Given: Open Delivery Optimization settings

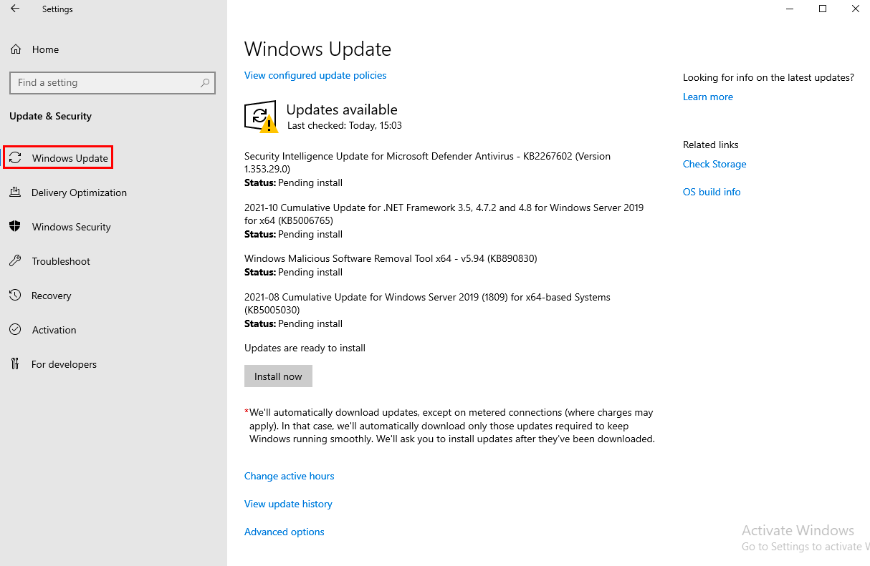Looking at the screenshot, I should [79, 192].
